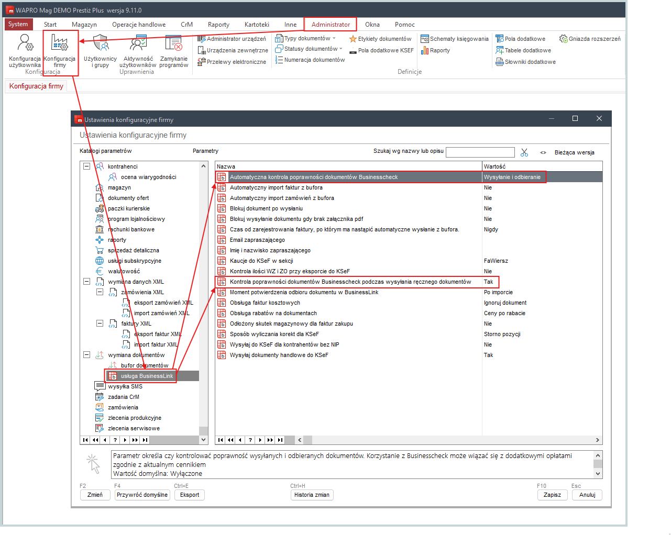The image size is (671, 535).
Task: Open Konfiguracja użytkownika ribbon icon
Action: 25,51
